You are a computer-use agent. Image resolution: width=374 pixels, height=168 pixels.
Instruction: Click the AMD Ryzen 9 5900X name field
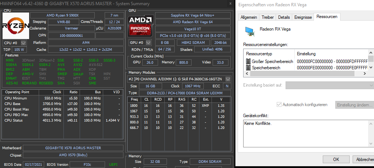(63, 15)
